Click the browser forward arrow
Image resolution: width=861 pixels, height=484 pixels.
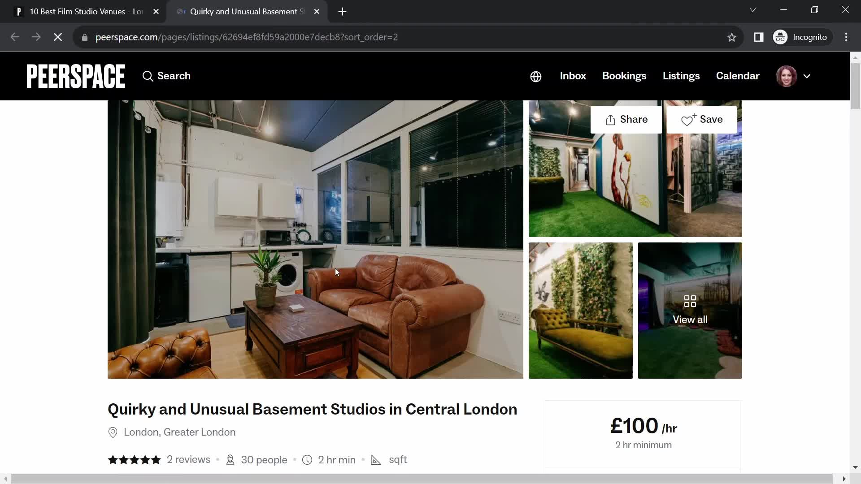(x=36, y=37)
